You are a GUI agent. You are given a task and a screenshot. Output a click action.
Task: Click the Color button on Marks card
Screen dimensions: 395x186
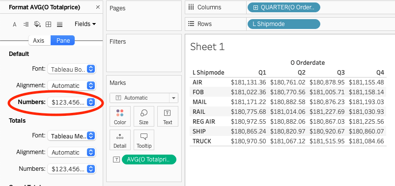[120, 116]
